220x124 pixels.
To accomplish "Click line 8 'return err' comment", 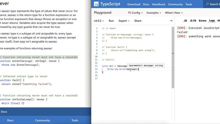I will [x=128, y=50].
